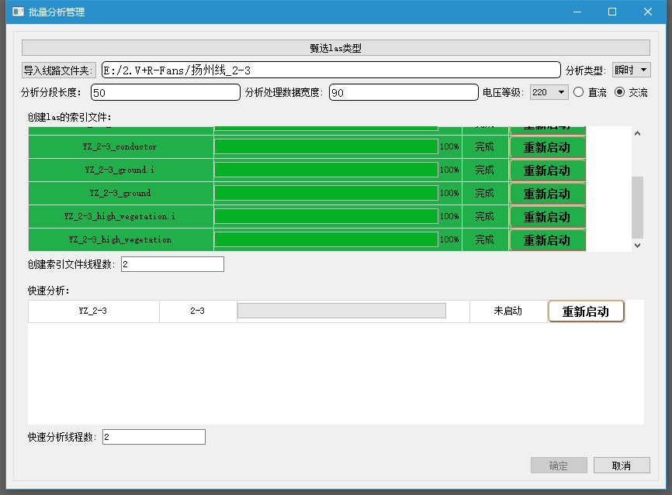Click the progress bar of YZ_2-3_ground

326,193
